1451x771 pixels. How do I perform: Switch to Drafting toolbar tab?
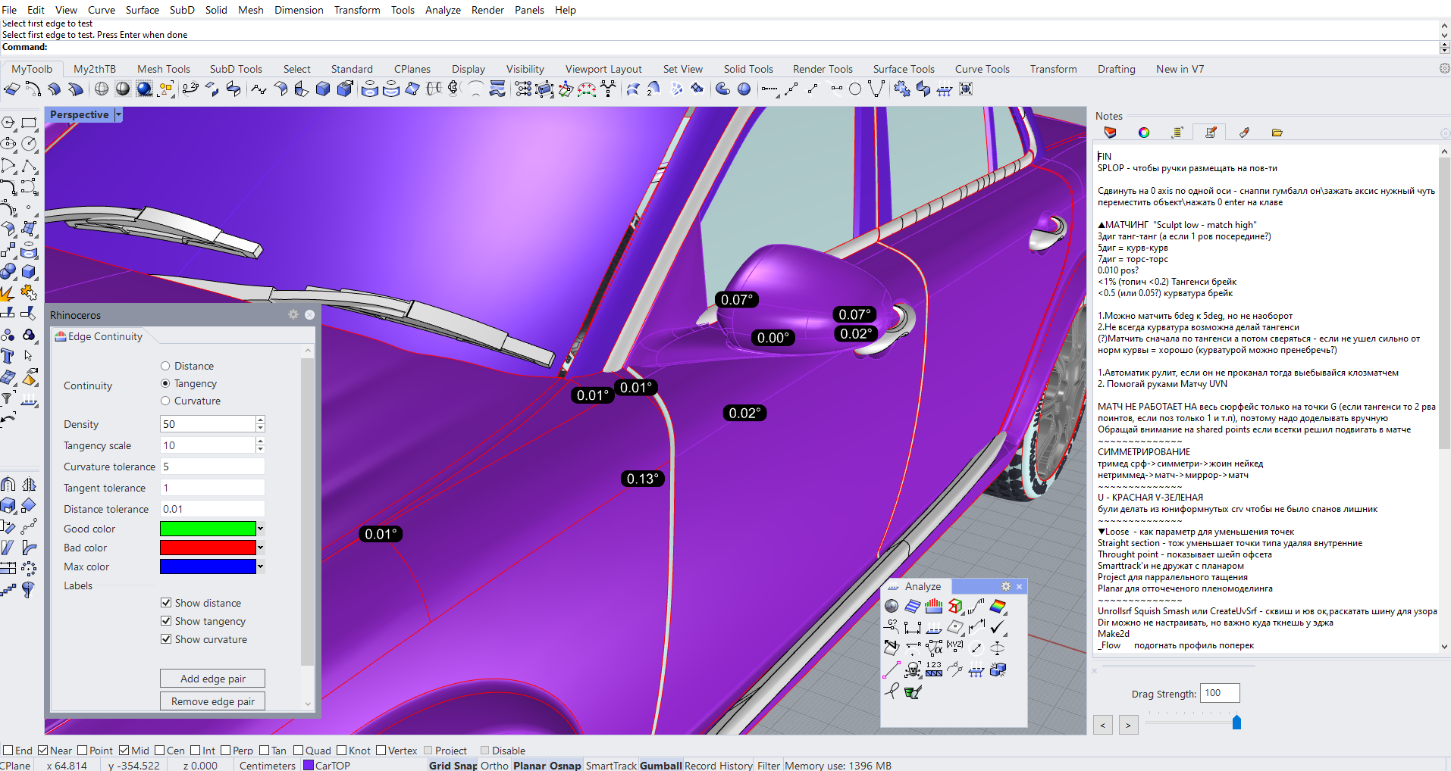pos(1116,69)
